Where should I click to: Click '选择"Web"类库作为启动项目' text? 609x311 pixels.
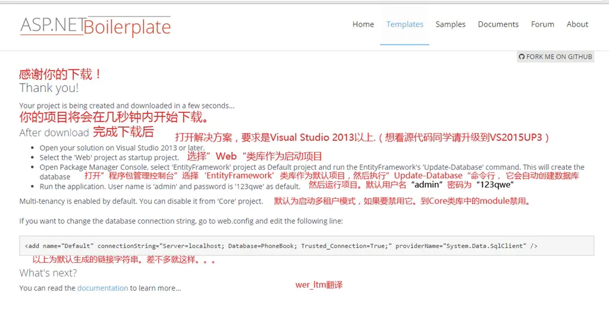(255, 157)
